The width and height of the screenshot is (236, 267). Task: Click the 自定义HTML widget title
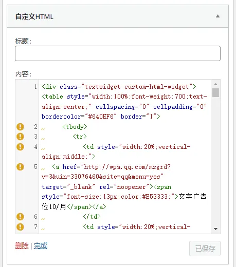click(34, 17)
